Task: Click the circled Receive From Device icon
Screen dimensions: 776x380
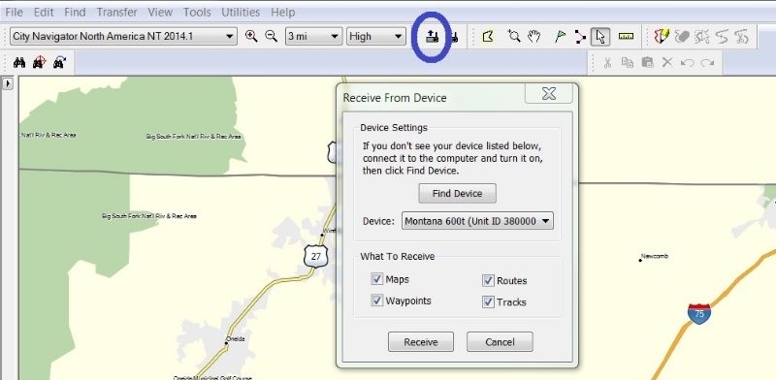Action: point(432,36)
